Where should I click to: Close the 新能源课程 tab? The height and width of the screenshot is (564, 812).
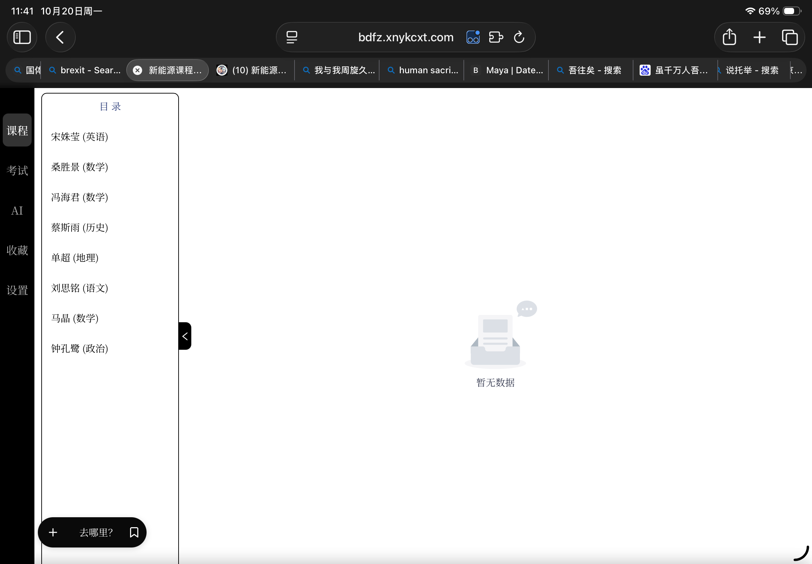(x=138, y=70)
